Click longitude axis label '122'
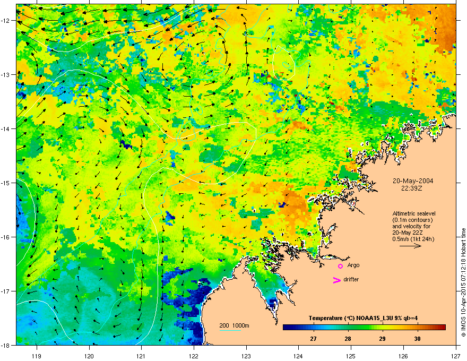 194,356
